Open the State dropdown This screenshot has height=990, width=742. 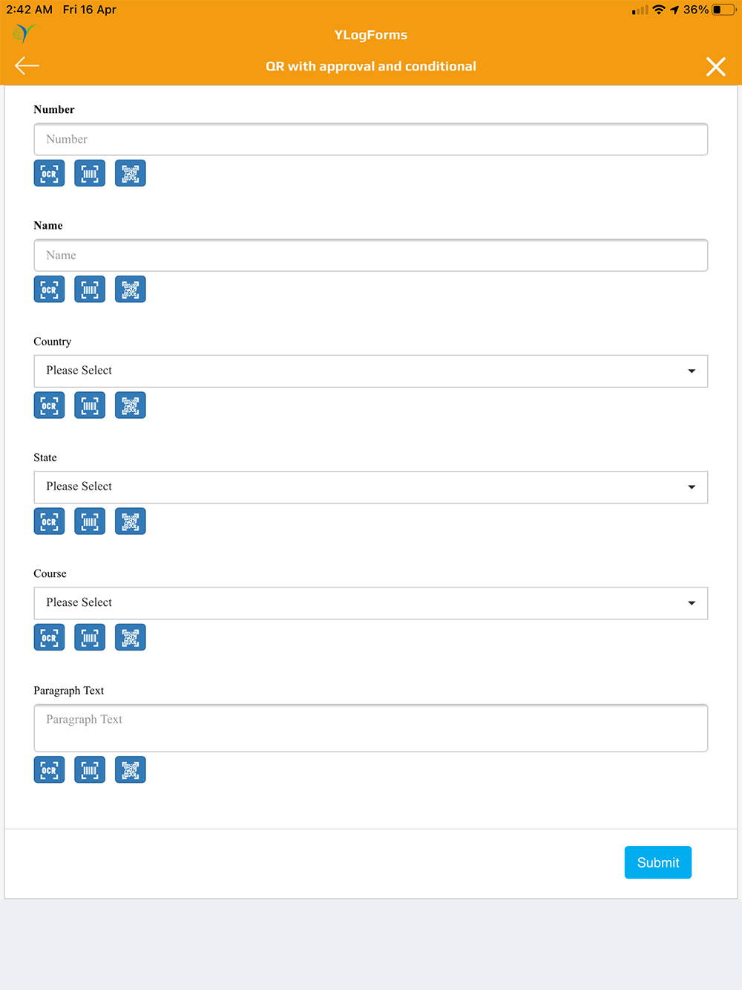click(371, 486)
